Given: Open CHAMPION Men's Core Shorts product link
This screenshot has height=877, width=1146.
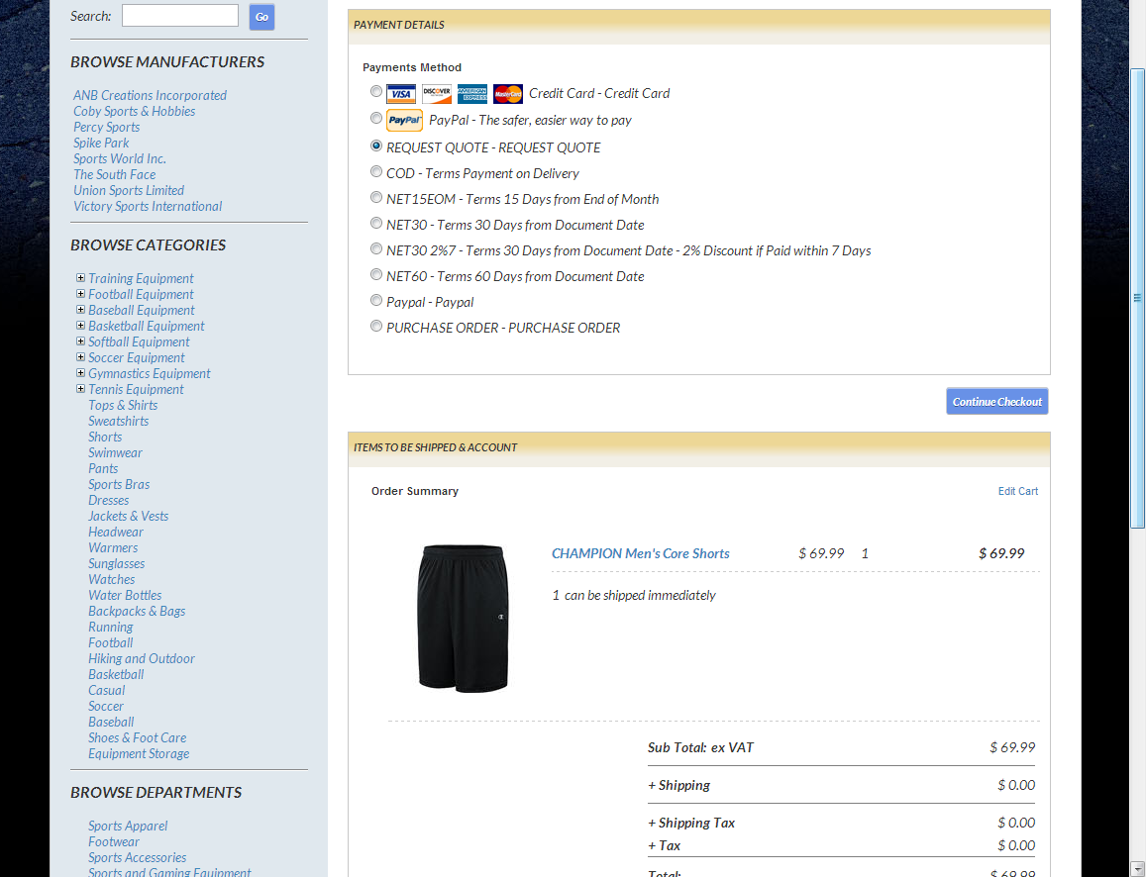Looking at the screenshot, I should [x=640, y=553].
